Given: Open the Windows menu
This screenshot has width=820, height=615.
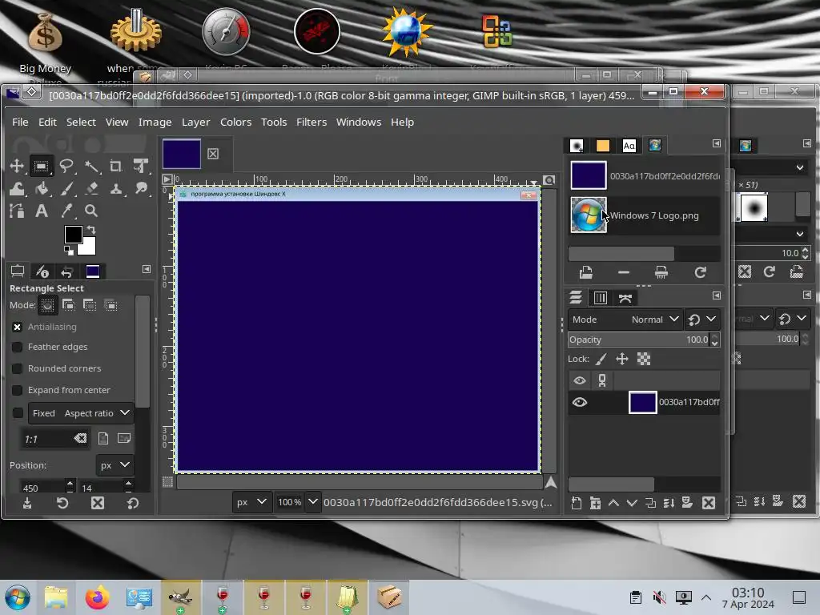Looking at the screenshot, I should tap(358, 122).
